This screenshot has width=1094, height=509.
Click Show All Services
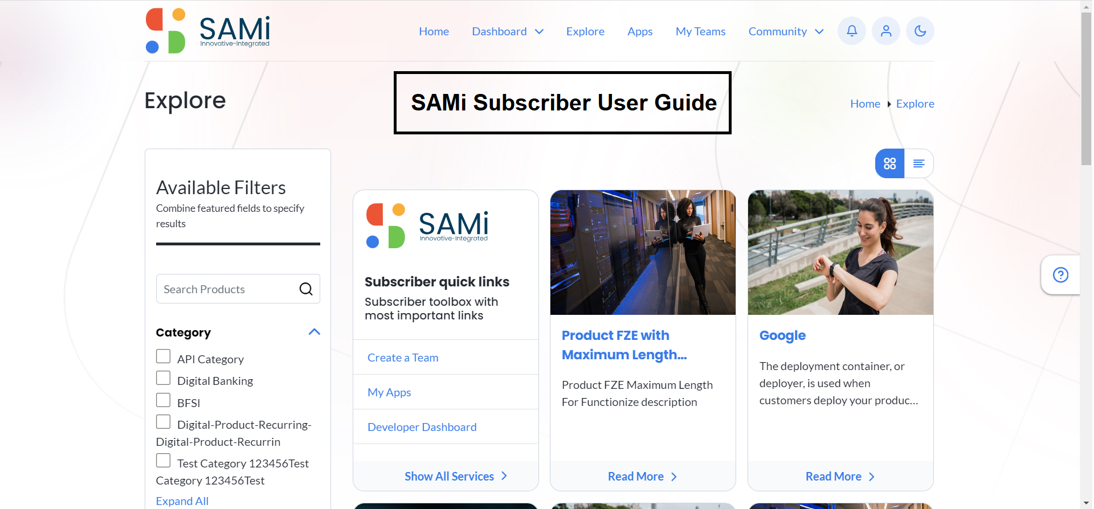[449, 476]
